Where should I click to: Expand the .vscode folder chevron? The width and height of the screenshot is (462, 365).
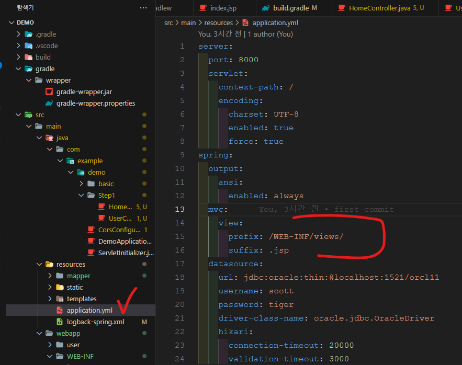tap(18, 45)
